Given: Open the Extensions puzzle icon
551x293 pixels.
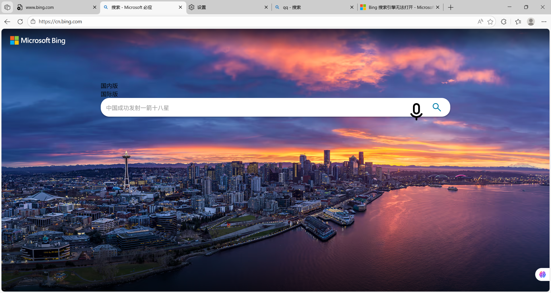Looking at the screenshot, I should point(504,22).
